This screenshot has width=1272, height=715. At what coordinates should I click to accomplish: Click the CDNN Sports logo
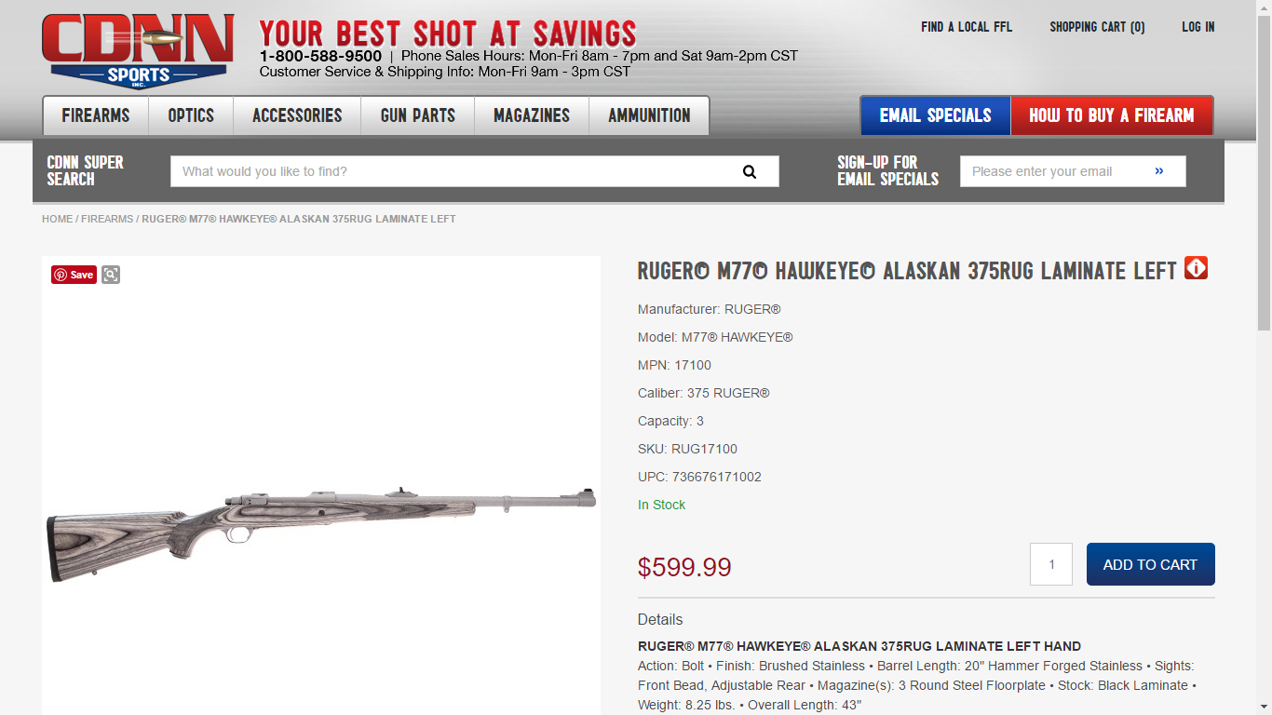[x=138, y=51]
